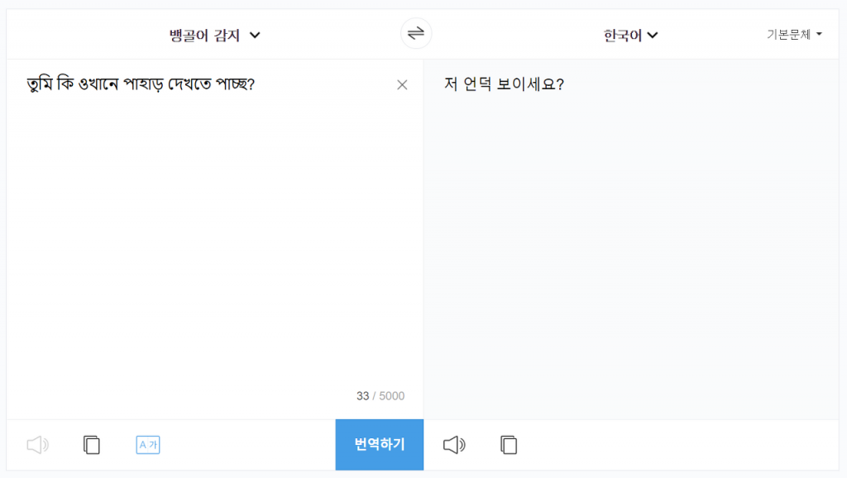Open the 기본문체 style dropdown
This screenshot has width=847, height=478.
pyautogui.click(x=794, y=35)
